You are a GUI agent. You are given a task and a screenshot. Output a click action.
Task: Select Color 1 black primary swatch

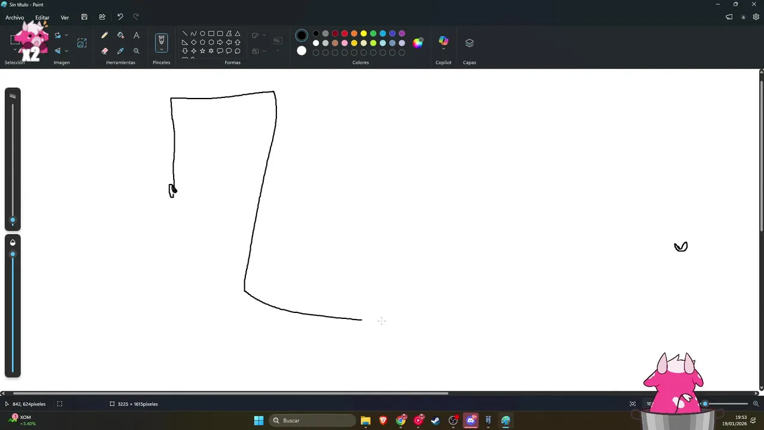pyautogui.click(x=301, y=36)
